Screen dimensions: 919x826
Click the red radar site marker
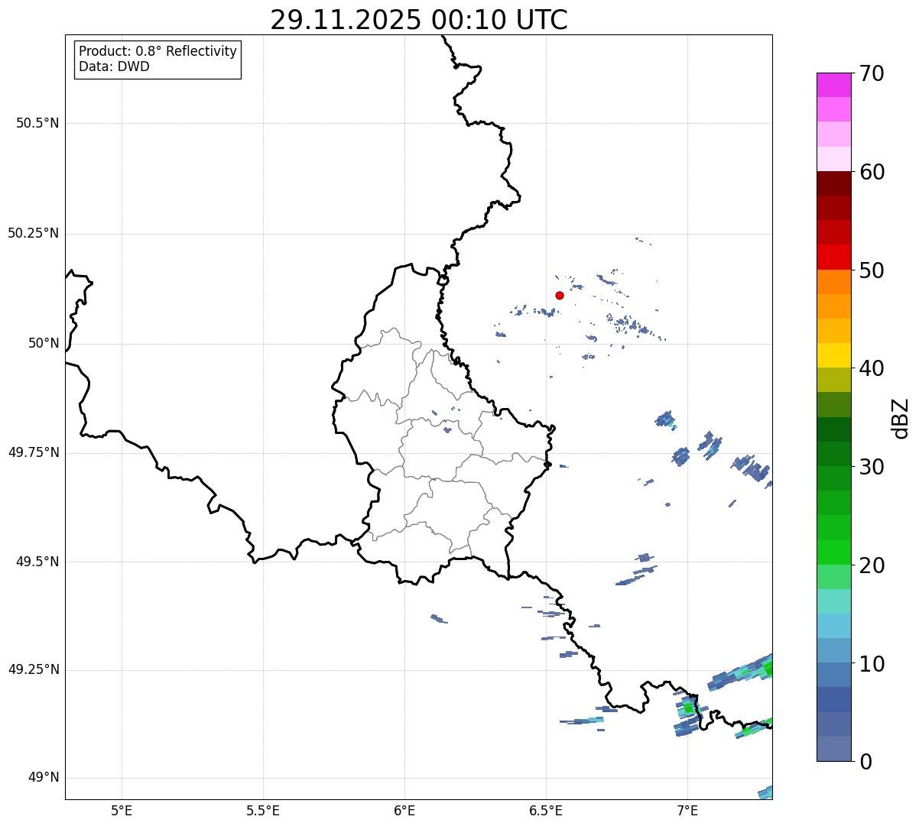pos(560,295)
